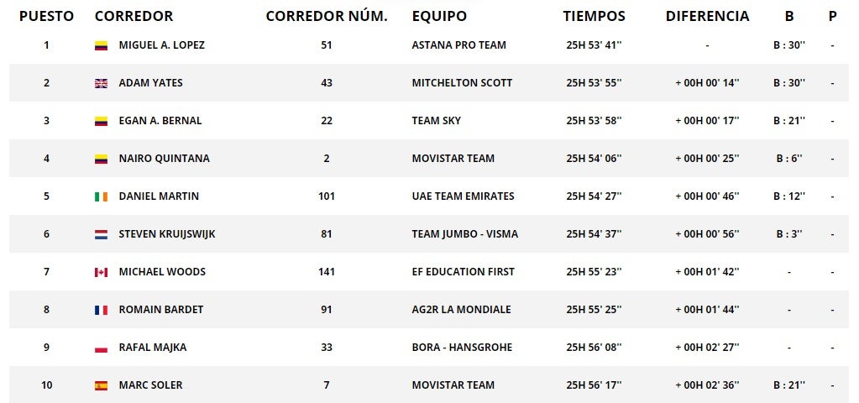This screenshot has width=859, height=403.
Task: Select the PUESTO column header
Action: (46, 16)
